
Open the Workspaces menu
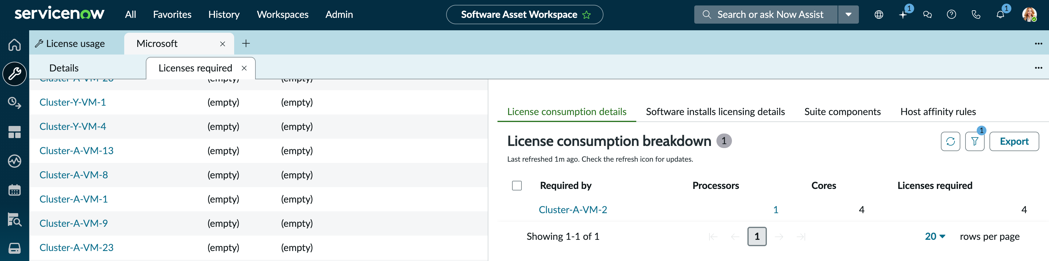[x=283, y=15]
